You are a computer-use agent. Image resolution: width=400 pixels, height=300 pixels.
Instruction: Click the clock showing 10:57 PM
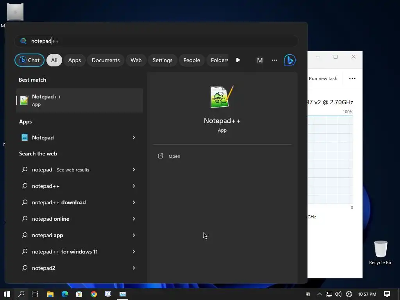click(x=367, y=294)
